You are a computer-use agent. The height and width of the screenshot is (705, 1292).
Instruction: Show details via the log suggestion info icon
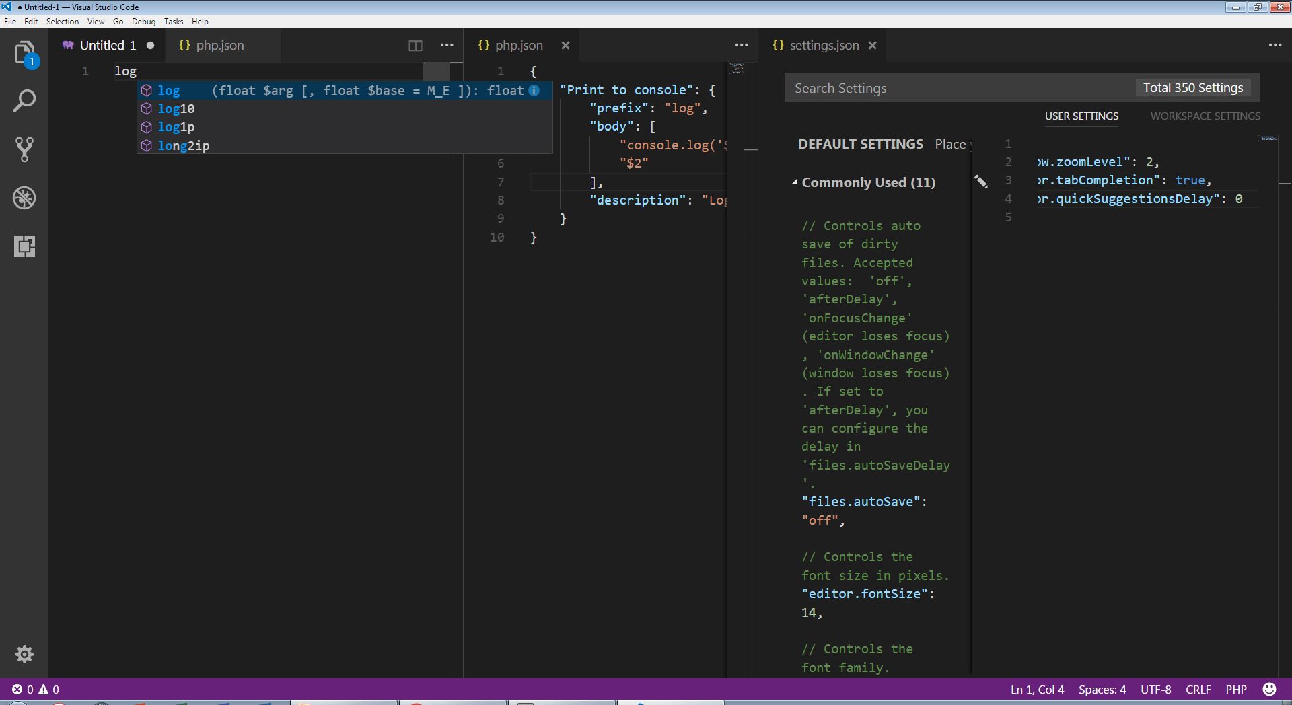pyautogui.click(x=534, y=90)
